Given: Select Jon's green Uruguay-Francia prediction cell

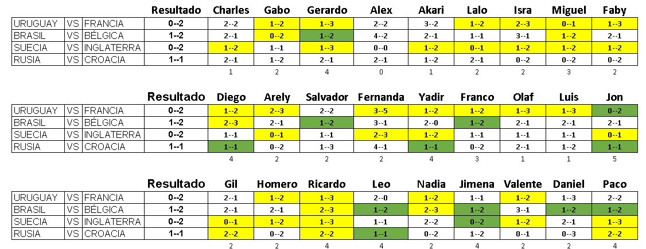Looking at the screenshot, I should (x=614, y=110).
